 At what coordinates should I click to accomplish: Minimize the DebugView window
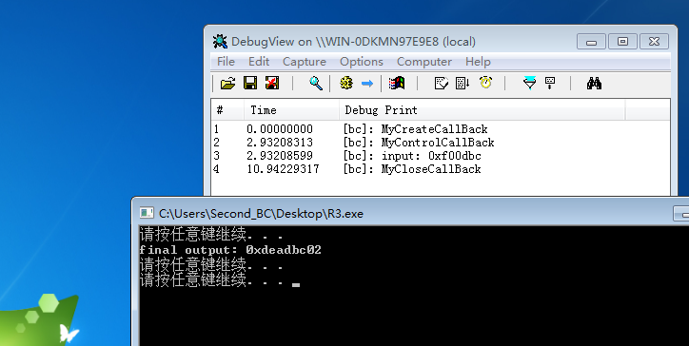[x=591, y=42]
